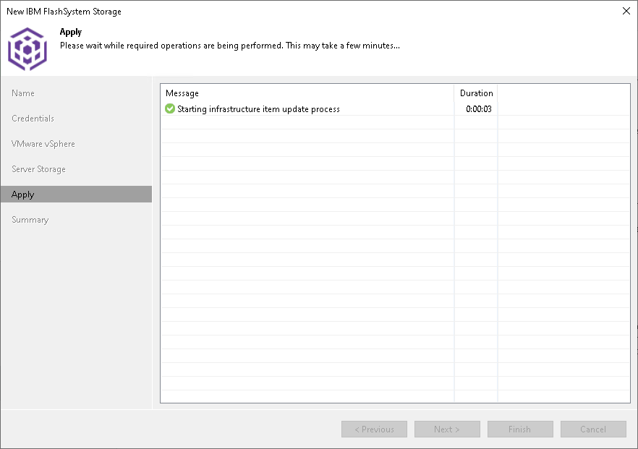Select 'Starting infrastructure item update process' row
The height and width of the screenshot is (449, 638).
pos(395,108)
